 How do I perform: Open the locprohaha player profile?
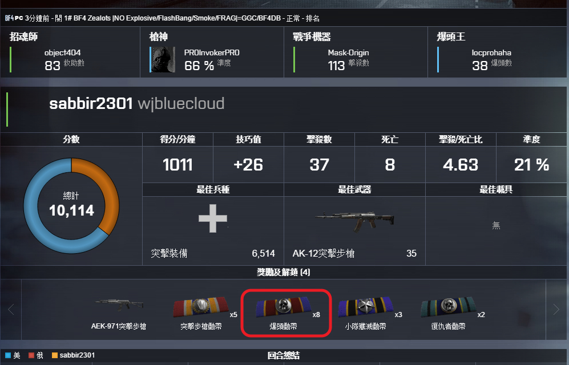tap(491, 52)
